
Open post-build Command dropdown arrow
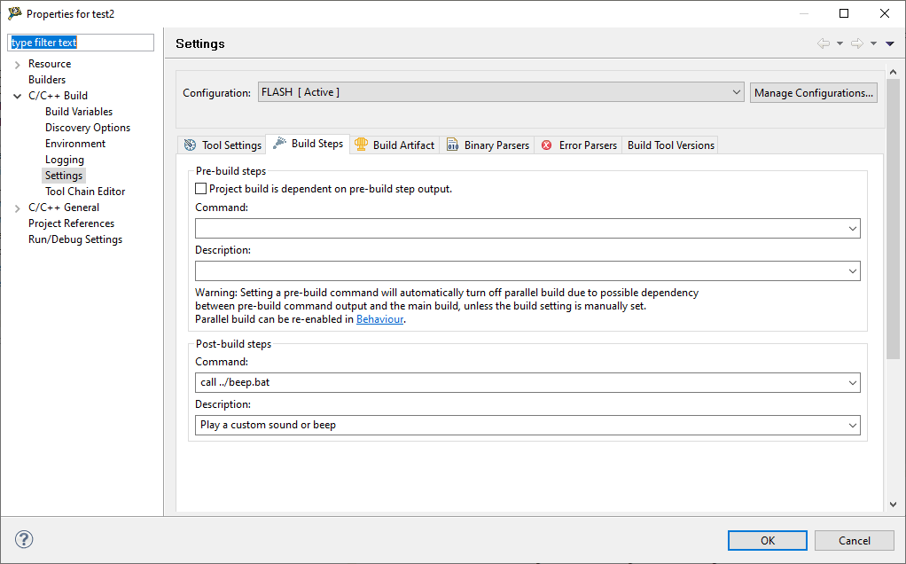pos(853,383)
